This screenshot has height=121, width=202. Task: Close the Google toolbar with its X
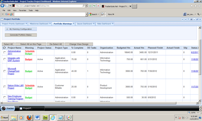pos(3,14)
